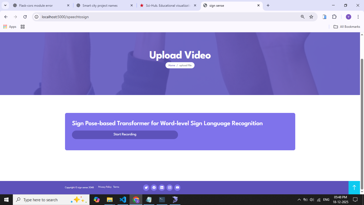
Task: Show hidden system tray icons chevron
Action: tap(299, 200)
